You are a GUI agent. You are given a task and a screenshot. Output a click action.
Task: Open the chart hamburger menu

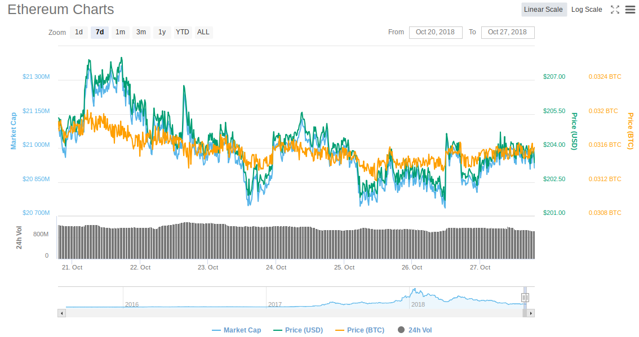pos(630,10)
